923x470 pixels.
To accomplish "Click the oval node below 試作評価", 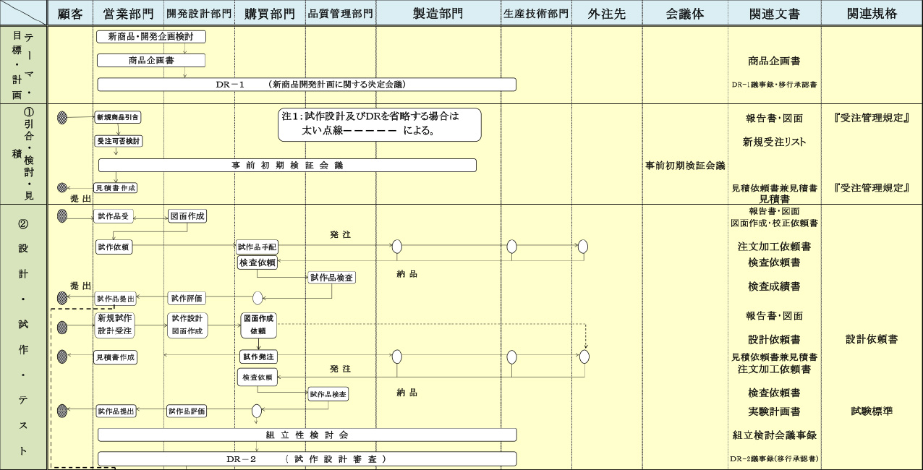I will click(257, 298).
